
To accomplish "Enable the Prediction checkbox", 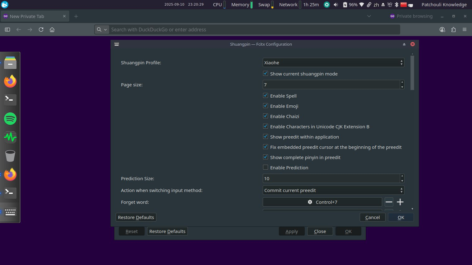I will [x=266, y=167].
